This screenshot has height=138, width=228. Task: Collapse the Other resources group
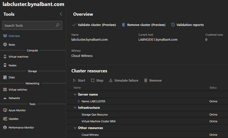tap(75, 128)
